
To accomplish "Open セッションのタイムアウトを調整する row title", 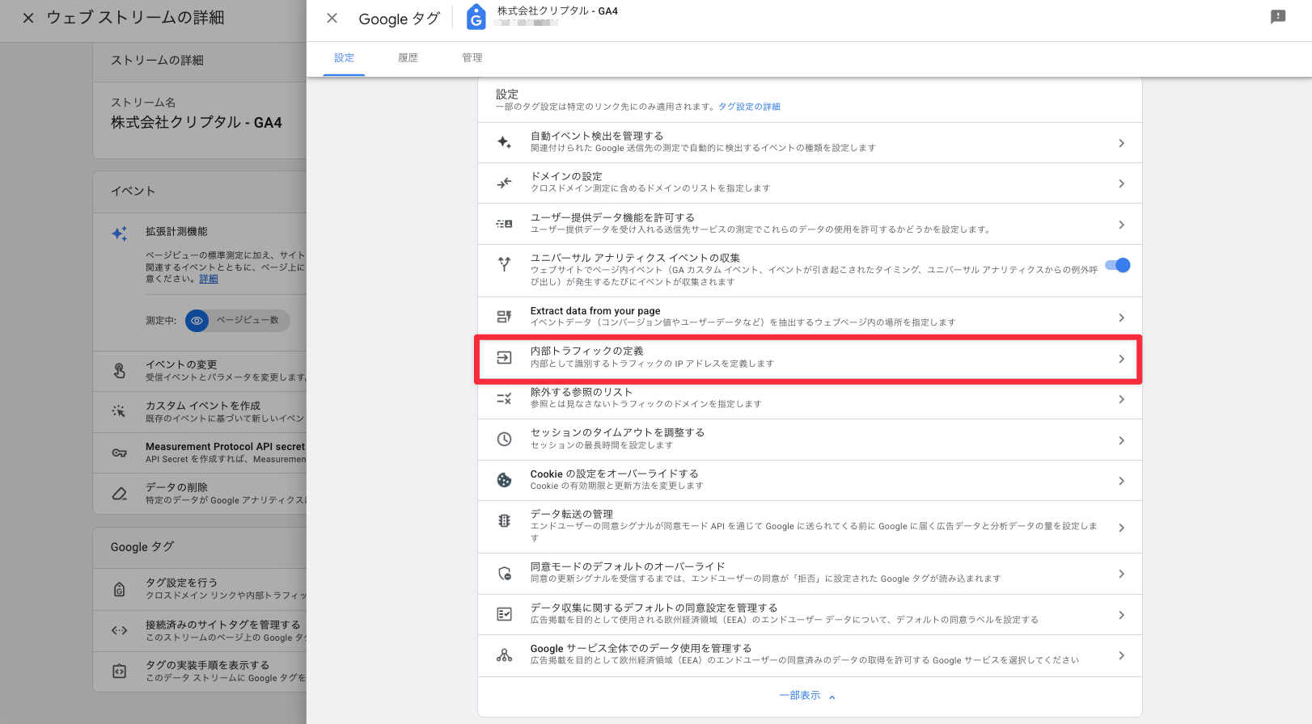I will click(617, 432).
